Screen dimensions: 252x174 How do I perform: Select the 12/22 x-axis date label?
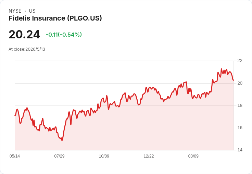pos(149,156)
